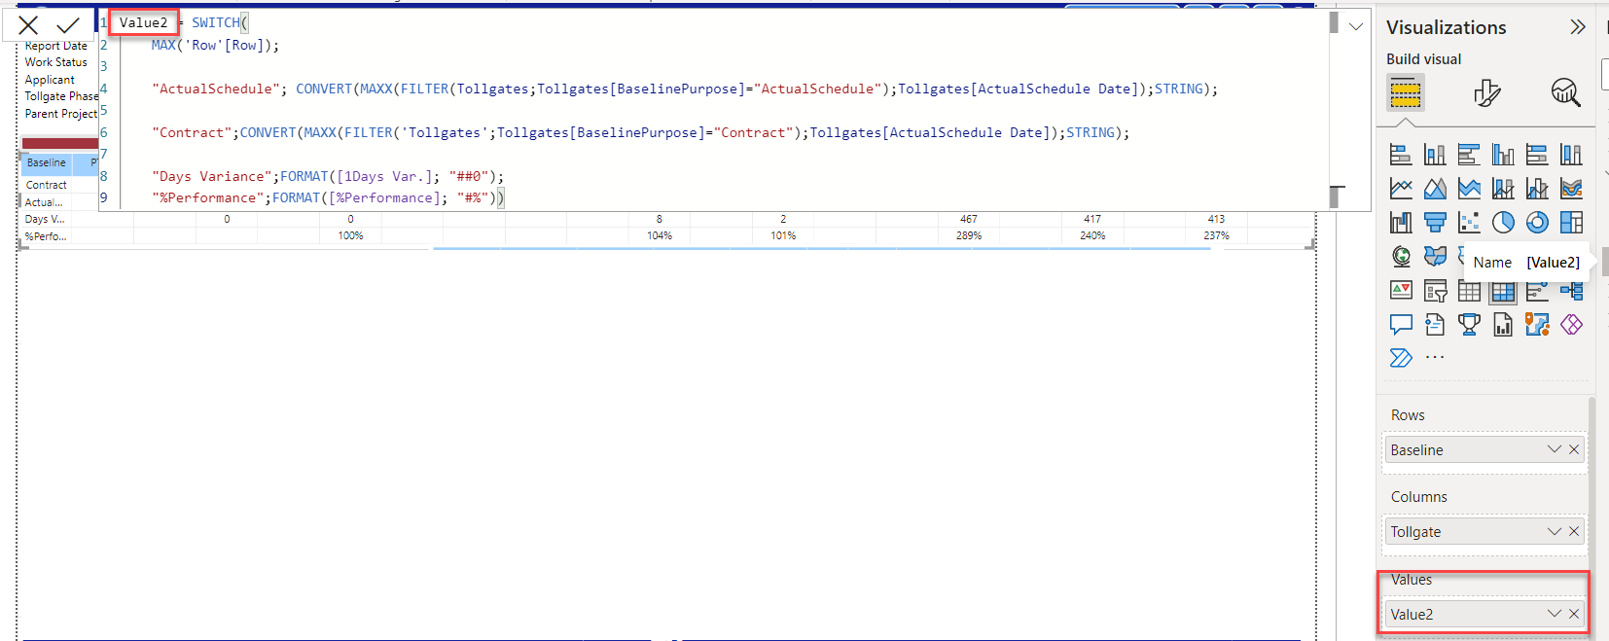Add a KPI visual
The image size is (1609, 641).
(1401, 291)
